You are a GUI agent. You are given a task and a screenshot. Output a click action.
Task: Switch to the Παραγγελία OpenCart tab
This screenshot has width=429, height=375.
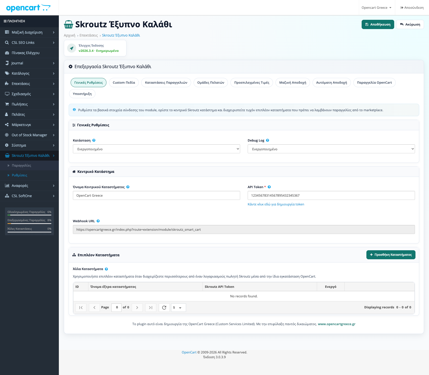[x=374, y=83]
